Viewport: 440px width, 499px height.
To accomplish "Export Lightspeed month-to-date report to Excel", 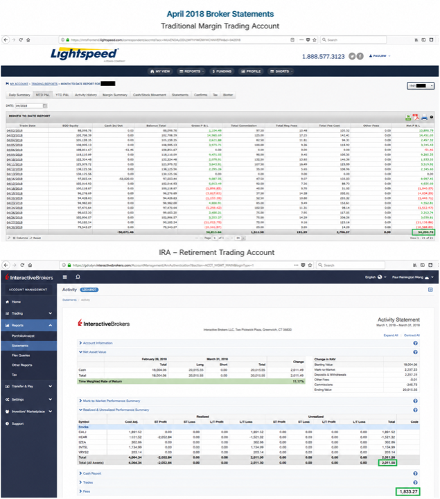I will 408,118.
